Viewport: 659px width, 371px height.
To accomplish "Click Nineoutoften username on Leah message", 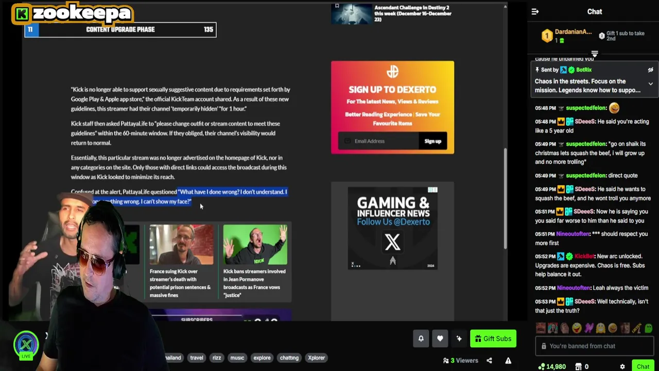I will click(573, 288).
